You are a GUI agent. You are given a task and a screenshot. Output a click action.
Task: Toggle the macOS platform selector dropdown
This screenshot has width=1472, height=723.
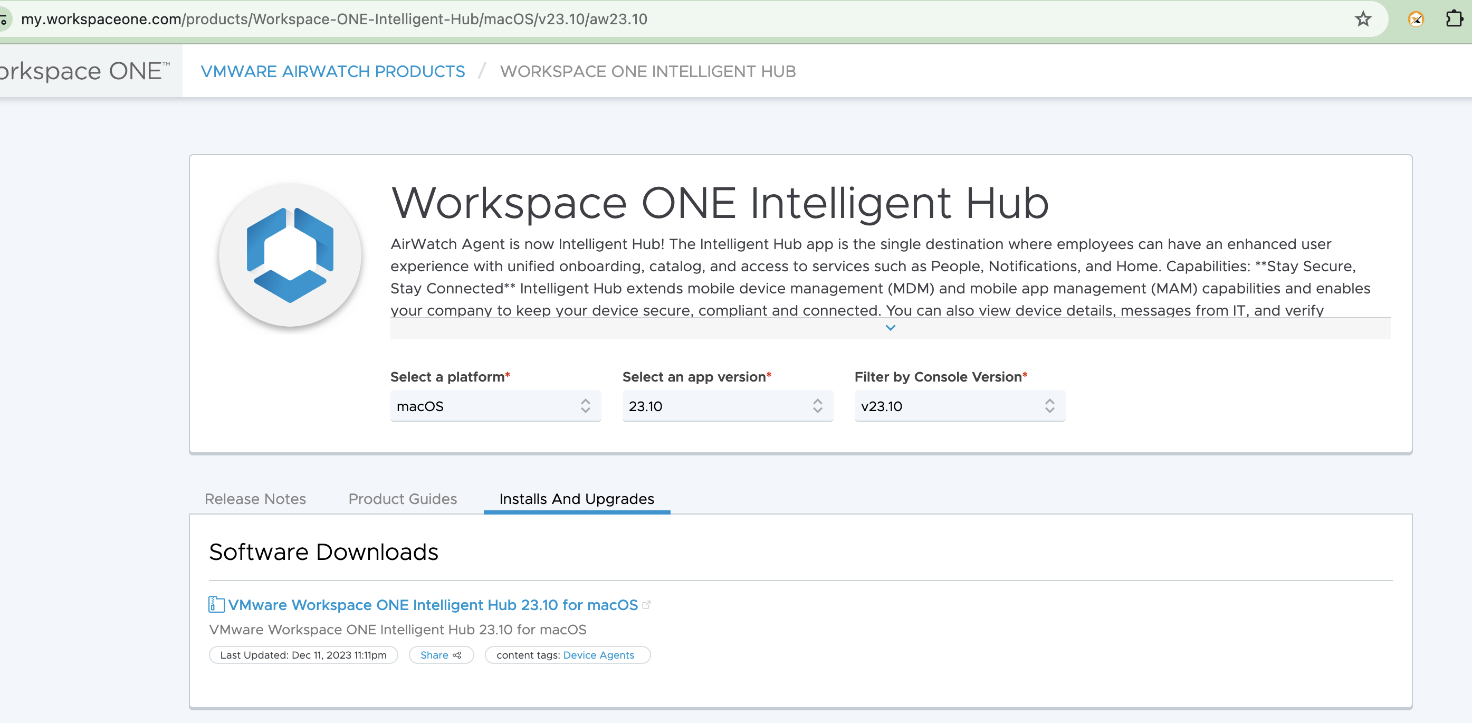click(x=495, y=406)
